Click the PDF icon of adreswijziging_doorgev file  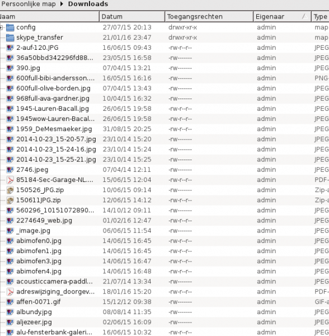10,292
